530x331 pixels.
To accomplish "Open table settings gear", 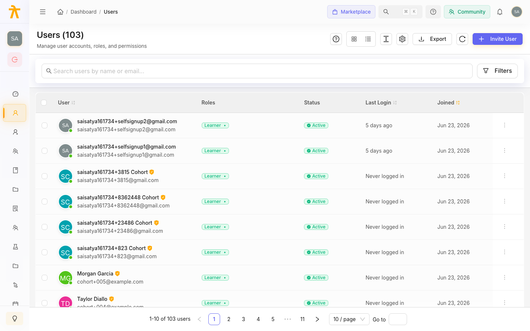I will pyautogui.click(x=402, y=39).
